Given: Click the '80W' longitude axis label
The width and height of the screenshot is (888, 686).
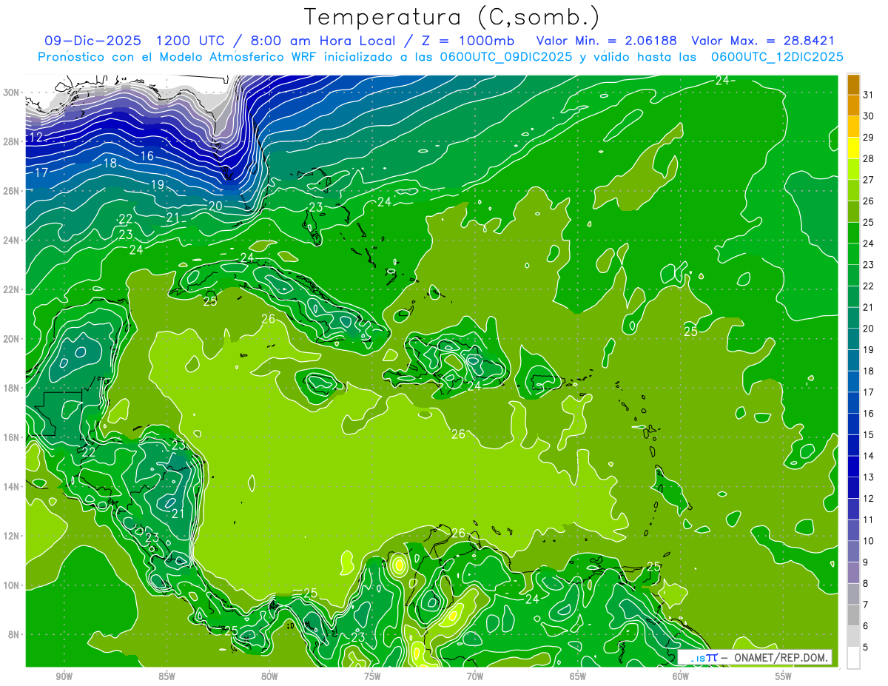Looking at the screenshot, I should click(x=269, y=676).
